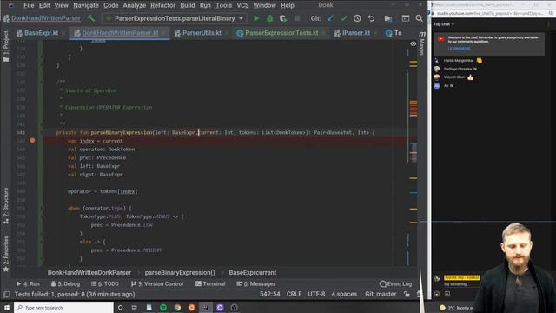556x313 pixels.
Task: Switch to the ParserExpressionTests.kt tab
Action: pyautogui.click(x=281, y=33)
